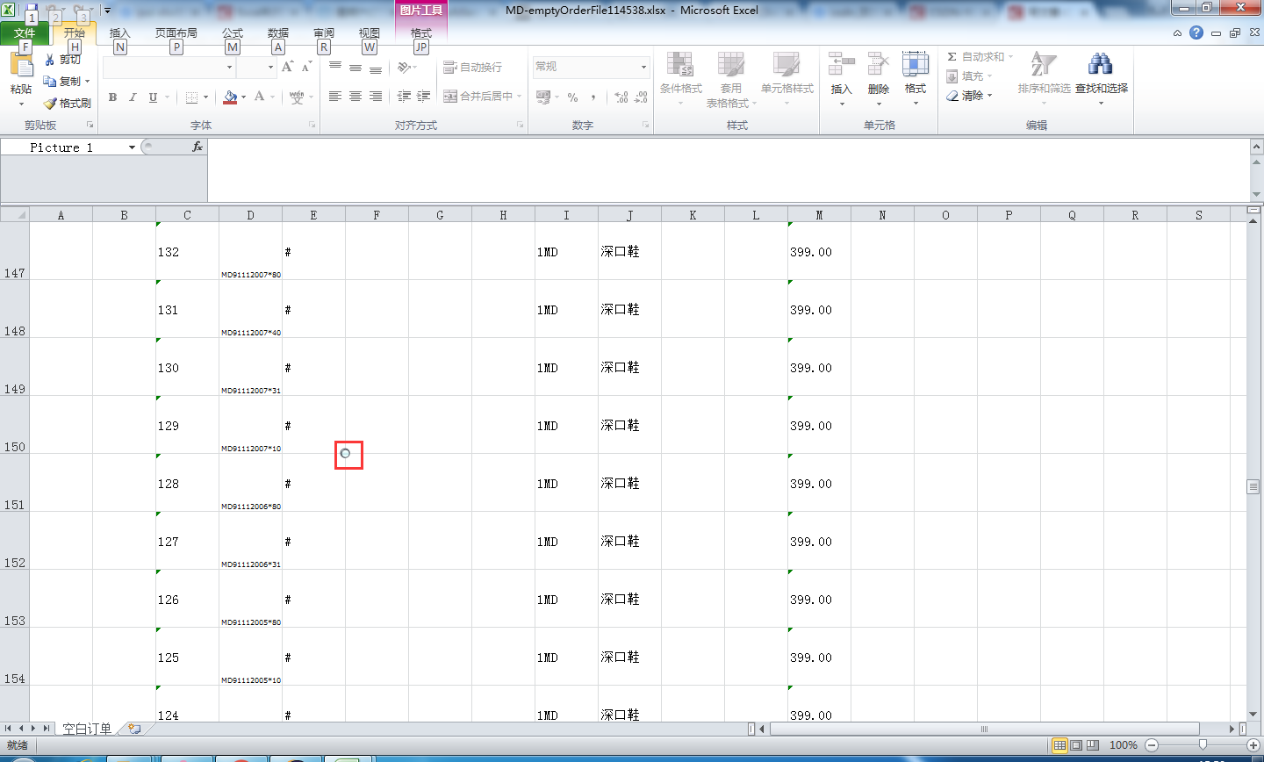Screen dimensions: 1264x762
Task: Select the 空白订单 sheet tab
Action: tap(87, 729)
